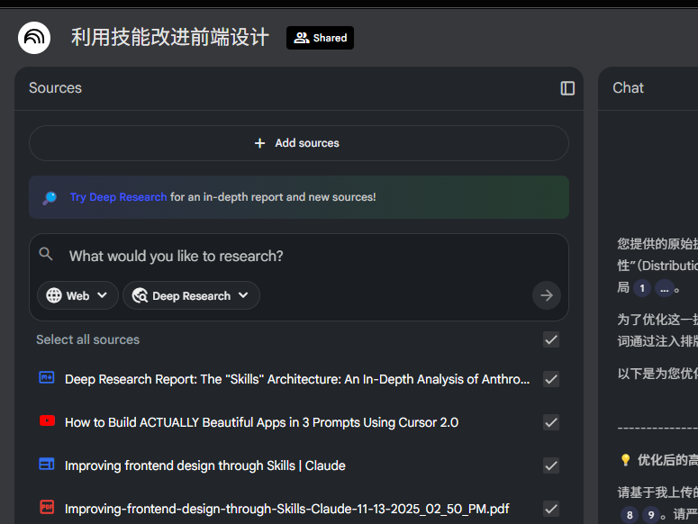Click Select all sources label
The width and height of the screenshot is (698, 524).
point(87,339)
